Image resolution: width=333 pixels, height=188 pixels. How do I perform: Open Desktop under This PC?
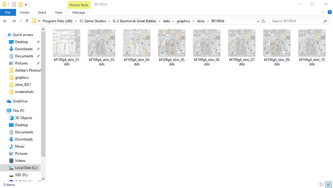(x=21, y=125)
